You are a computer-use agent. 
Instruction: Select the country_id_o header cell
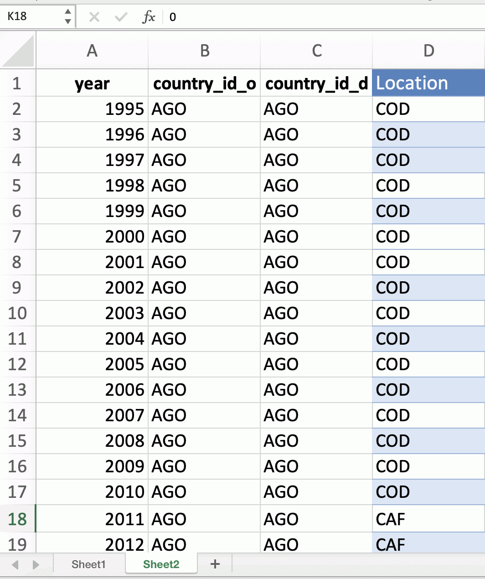click(204, 83)
